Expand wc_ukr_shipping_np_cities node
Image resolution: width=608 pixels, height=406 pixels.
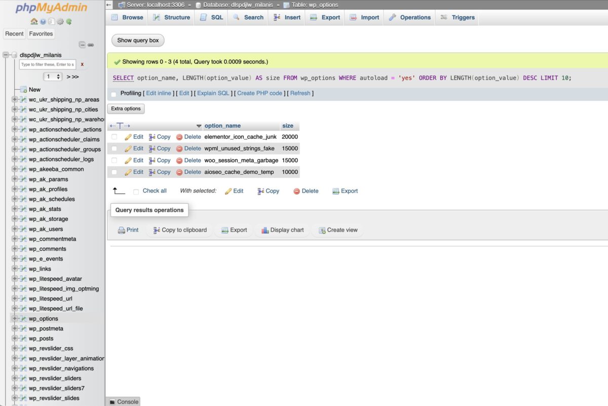[x=15, y=109]
